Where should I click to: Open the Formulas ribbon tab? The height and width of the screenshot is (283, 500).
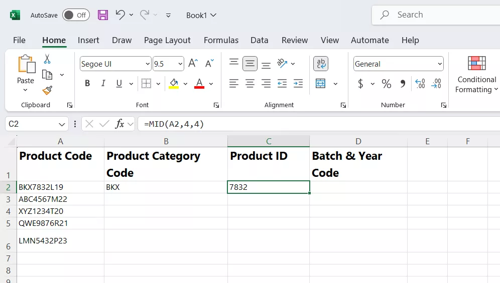pos(221,40)
